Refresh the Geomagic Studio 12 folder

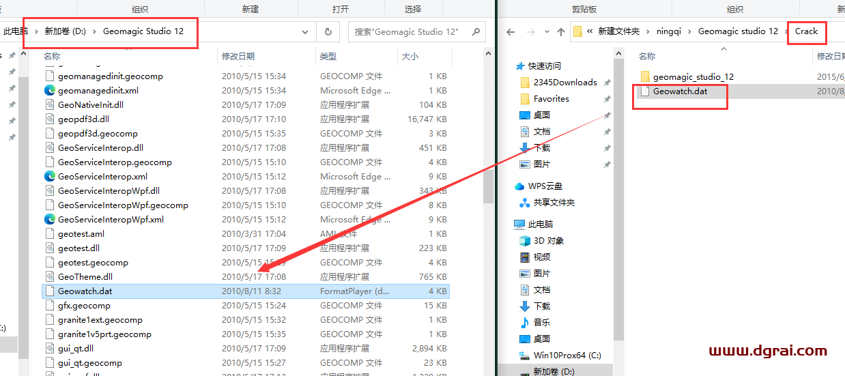(328, 31)
